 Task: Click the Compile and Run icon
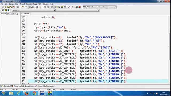point(62,7)
